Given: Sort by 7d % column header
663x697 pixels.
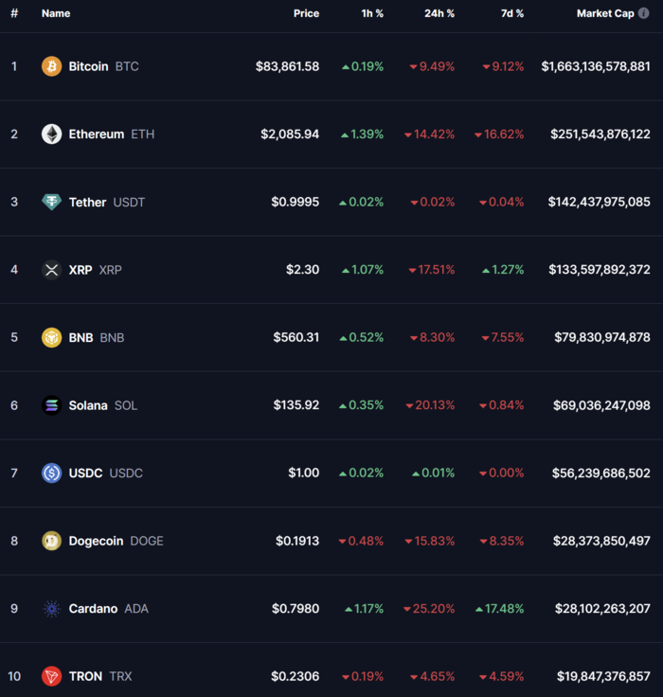Looking at the screenshot, I should tap(512, 13).
